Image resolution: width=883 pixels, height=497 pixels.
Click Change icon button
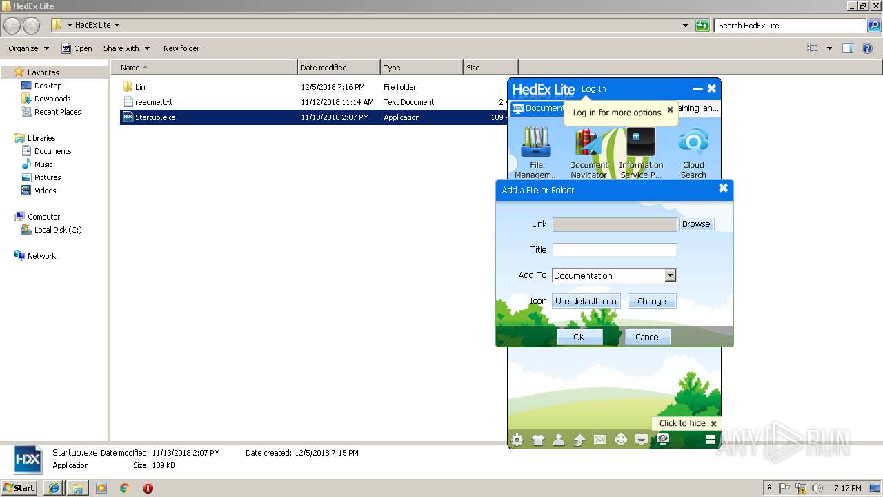click(x=652, y=302)
